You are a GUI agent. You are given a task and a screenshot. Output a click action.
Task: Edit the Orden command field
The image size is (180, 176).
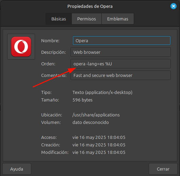(x=120, y=64)
